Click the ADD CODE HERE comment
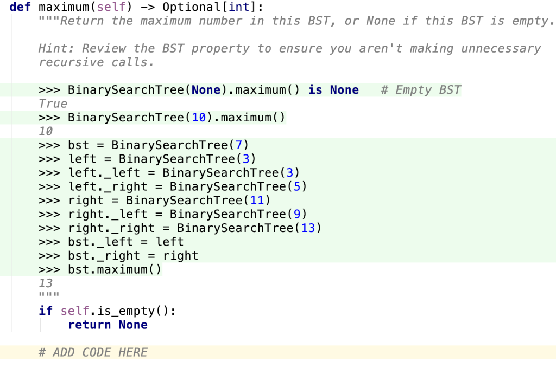Image resolution: width=556 pixels, height=368 pixels. point(92,352)
